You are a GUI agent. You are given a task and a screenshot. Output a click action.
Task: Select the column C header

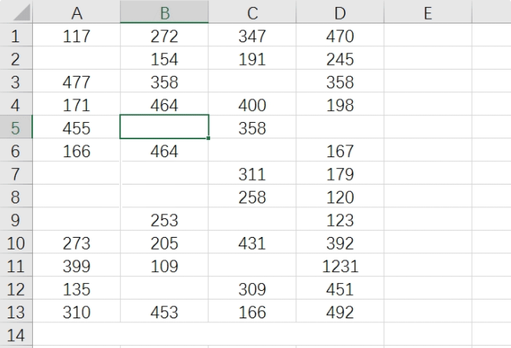[252, 13]
